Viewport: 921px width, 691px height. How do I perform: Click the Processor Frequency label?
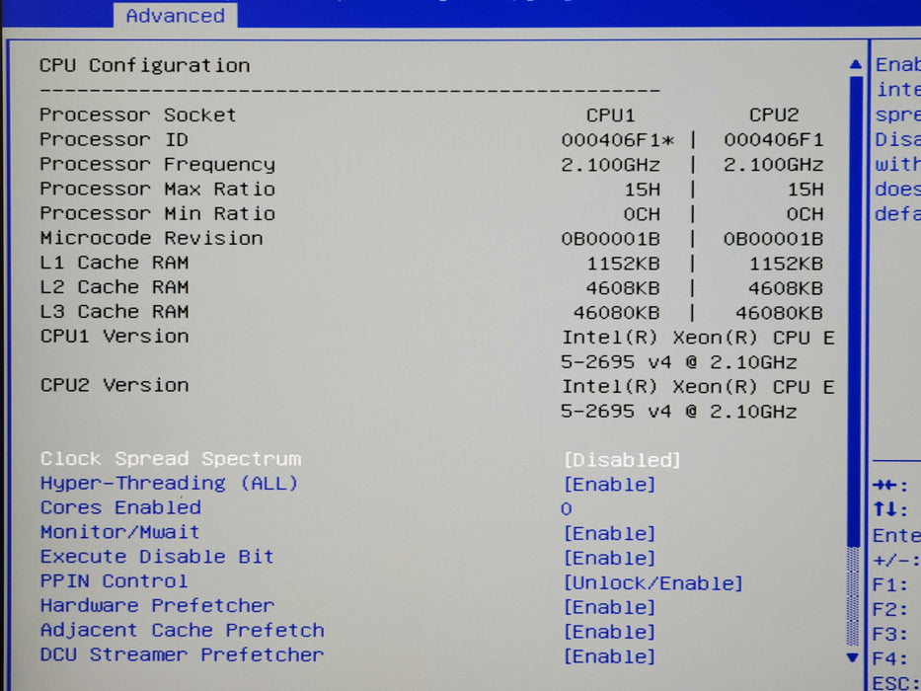click(157, 164)
